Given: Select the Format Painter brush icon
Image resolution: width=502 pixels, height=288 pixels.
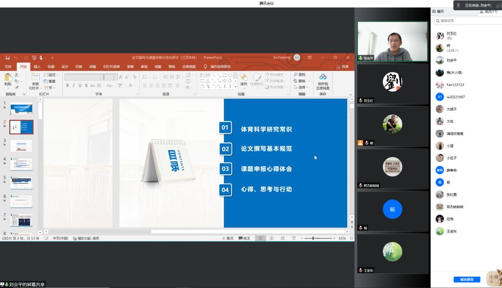Looking at the screenshot, I should click(x=16, y=87).
